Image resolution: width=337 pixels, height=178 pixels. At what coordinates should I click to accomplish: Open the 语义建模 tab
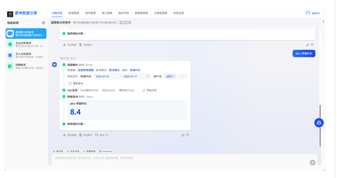107,13
